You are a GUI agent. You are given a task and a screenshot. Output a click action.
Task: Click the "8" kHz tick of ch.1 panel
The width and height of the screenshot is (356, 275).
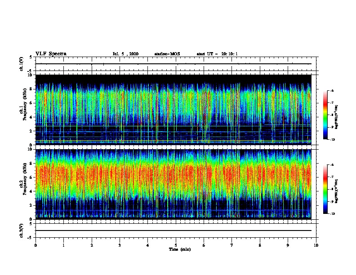point(31,89)
